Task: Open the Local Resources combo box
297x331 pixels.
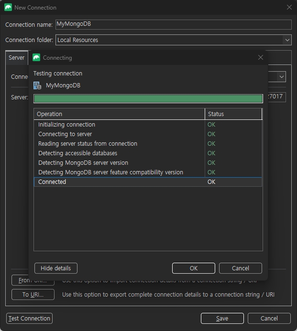Action: click(173, 40)
